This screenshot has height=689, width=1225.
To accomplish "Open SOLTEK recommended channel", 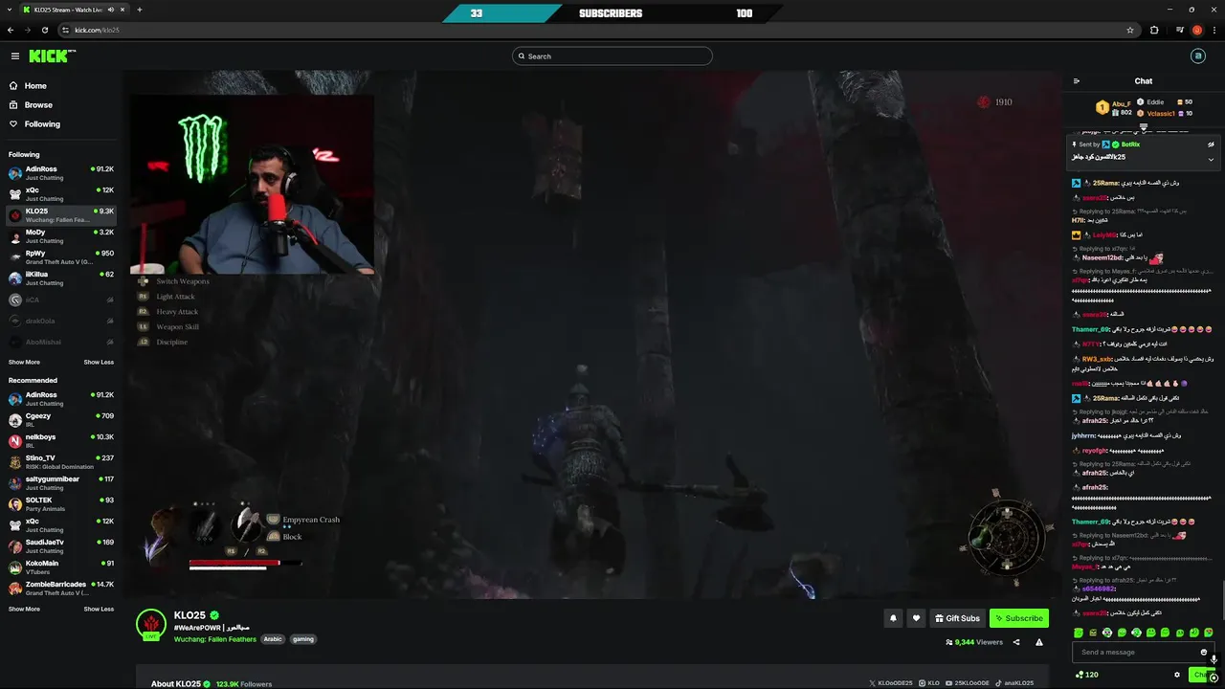I will (61, 503).
